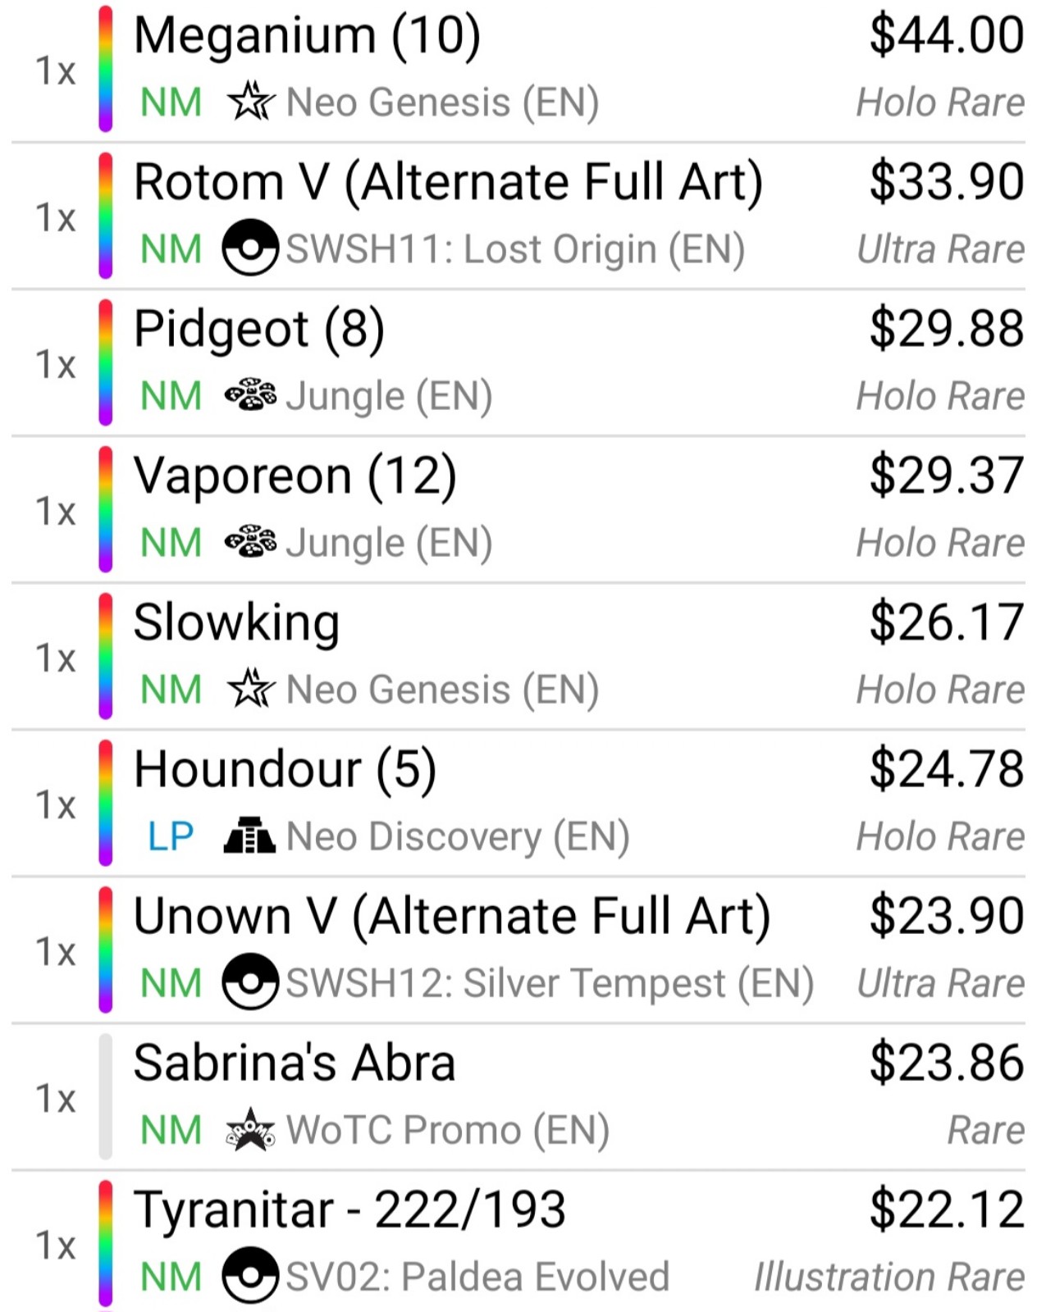The image size is (1037, 1312).
Task: Open Rotom V (Alternate Full Art) card
Action: click(448, 182)
